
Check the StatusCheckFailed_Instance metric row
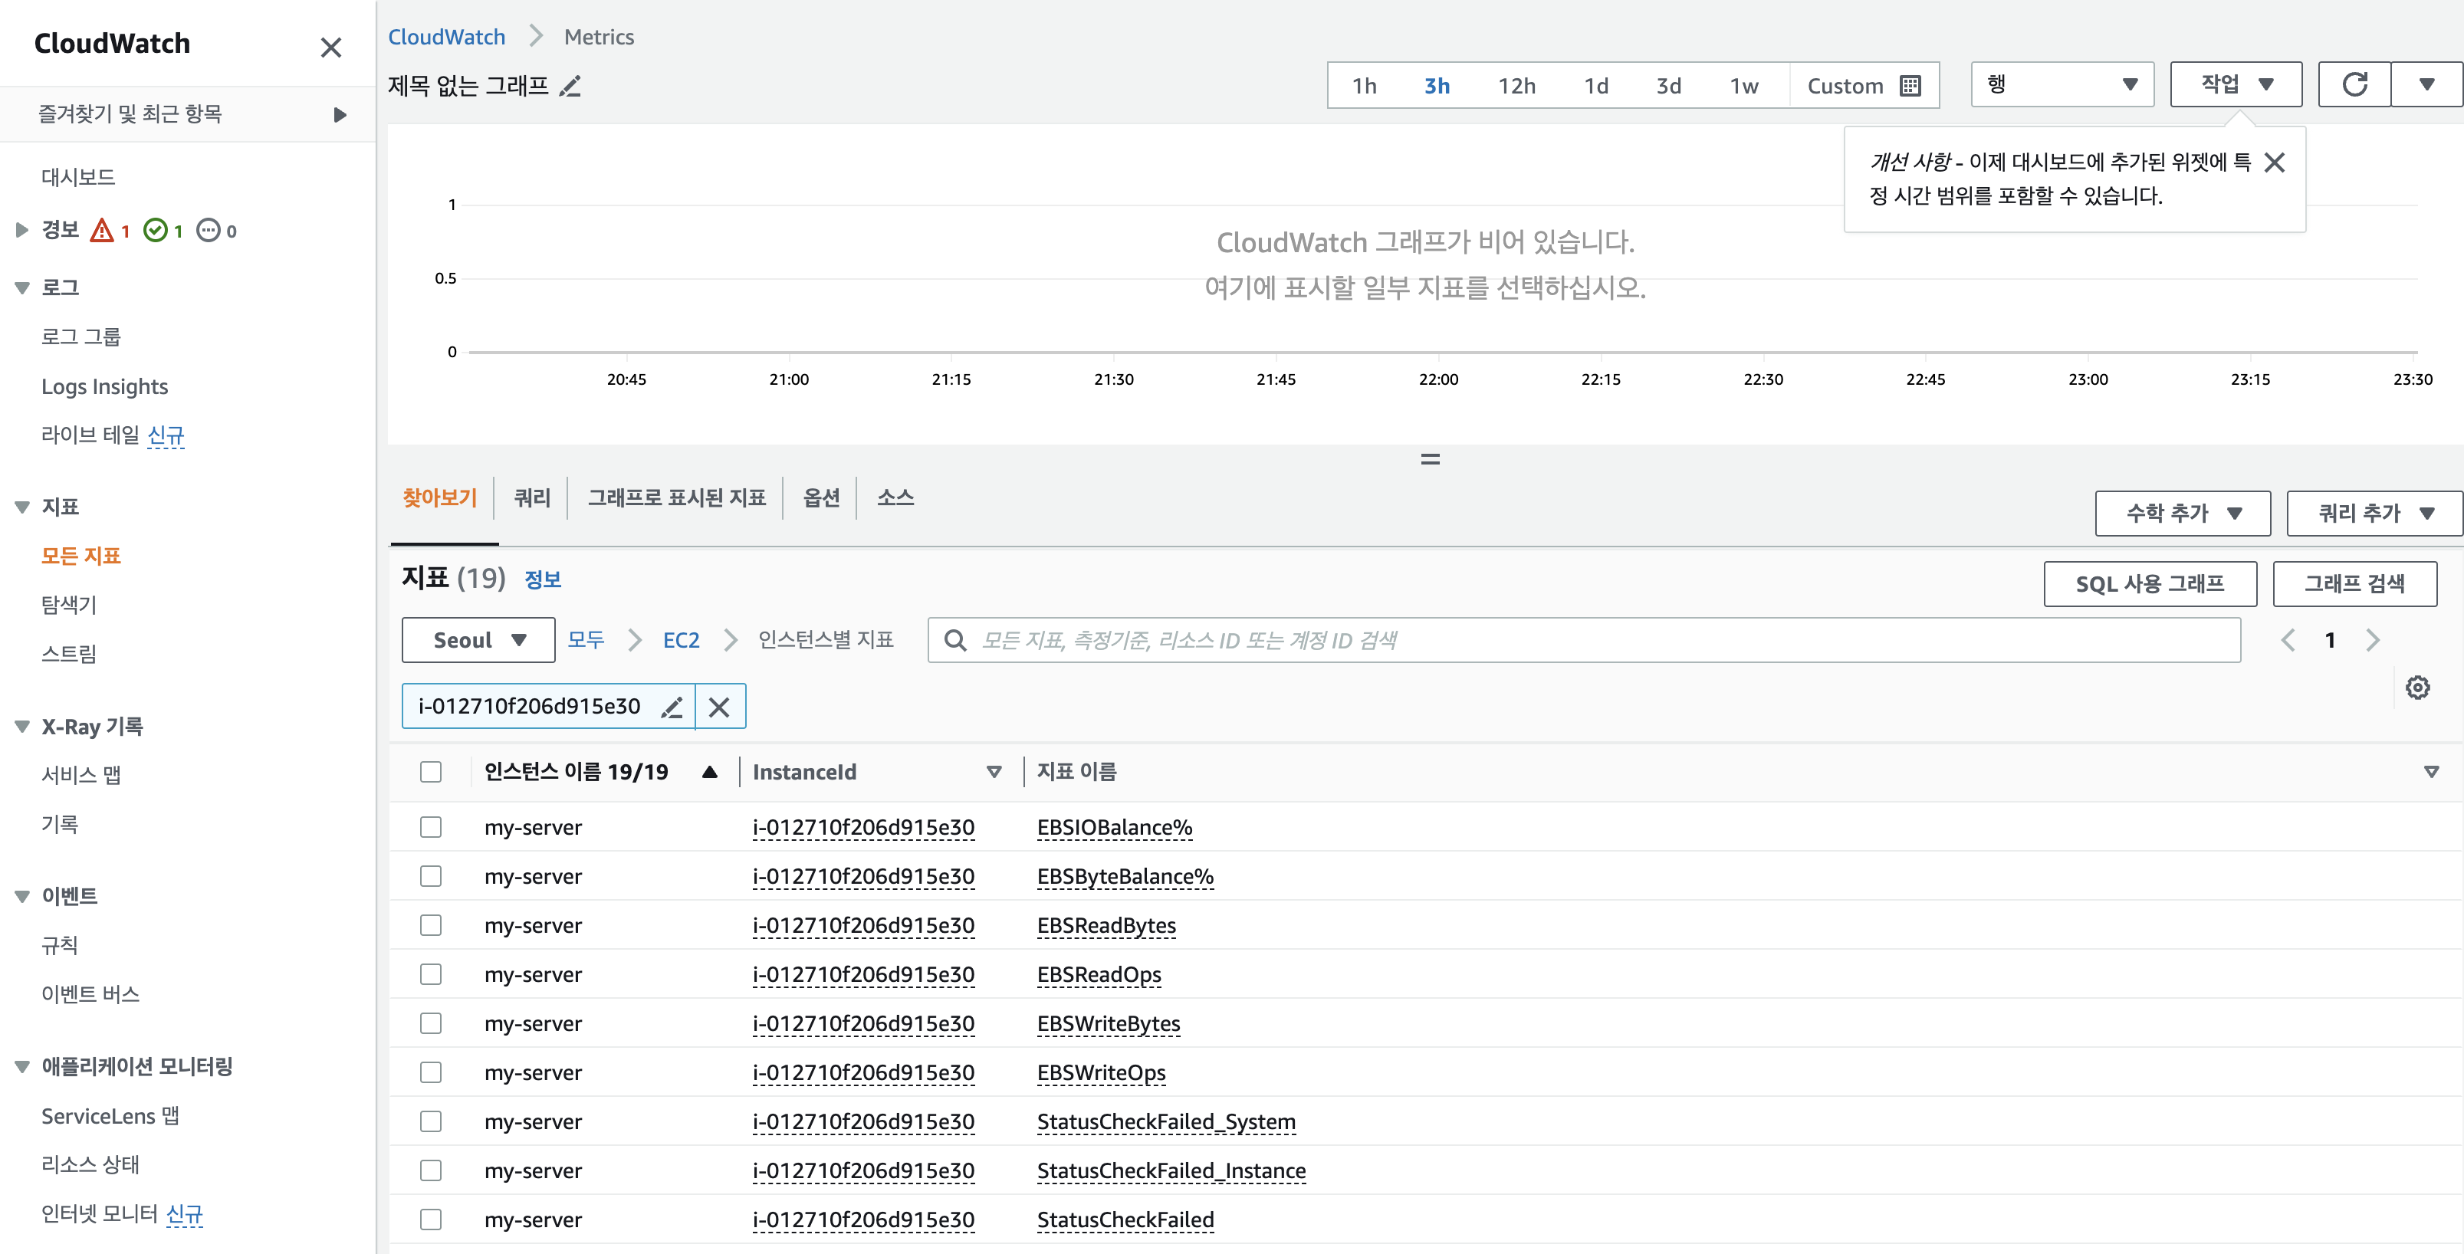(432, 1170)
